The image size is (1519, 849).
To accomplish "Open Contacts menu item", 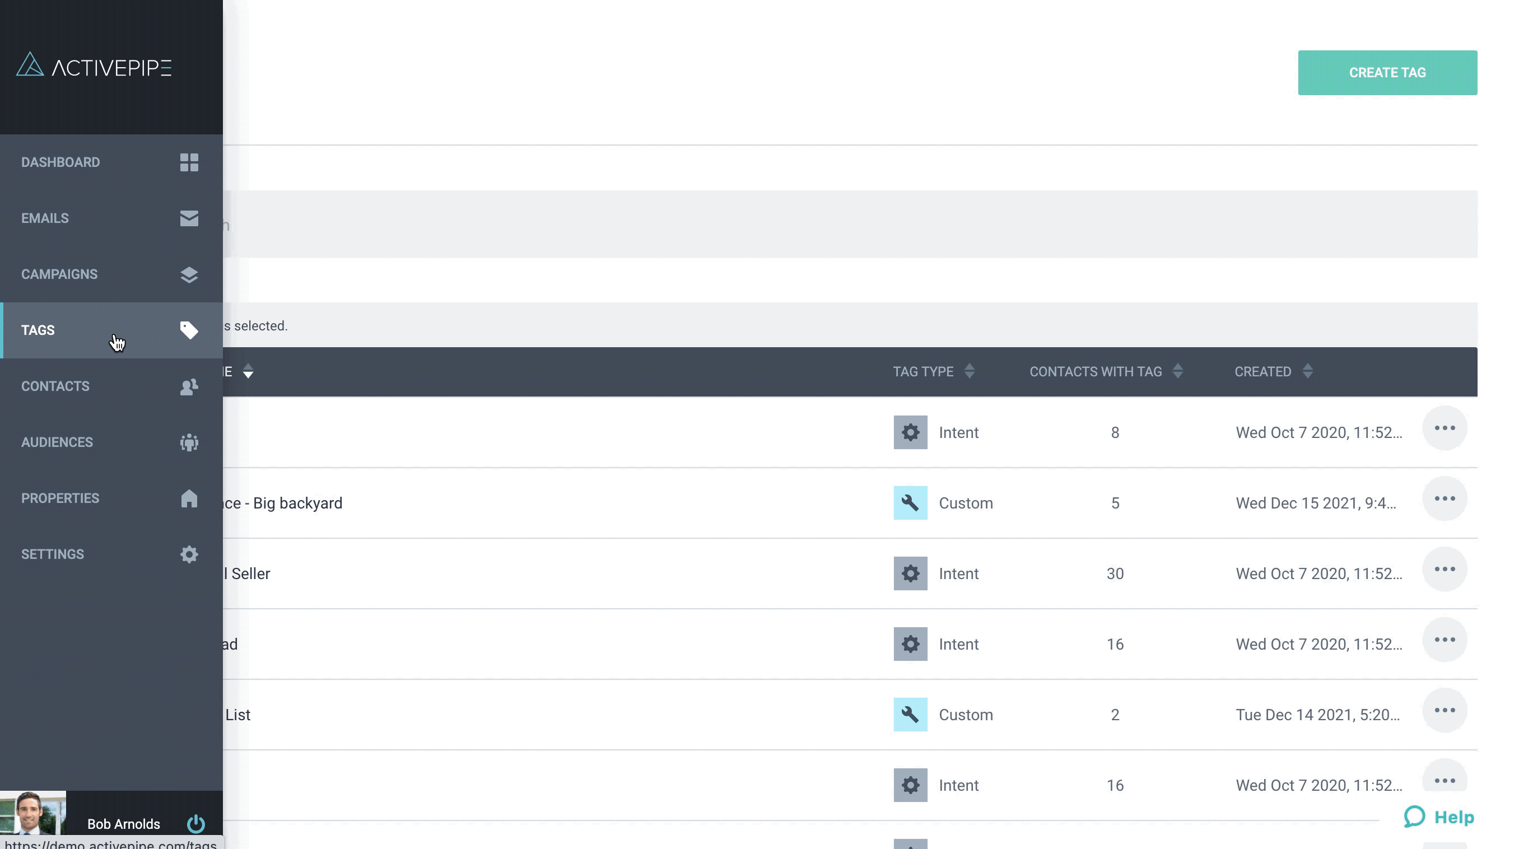I will 111,386.
